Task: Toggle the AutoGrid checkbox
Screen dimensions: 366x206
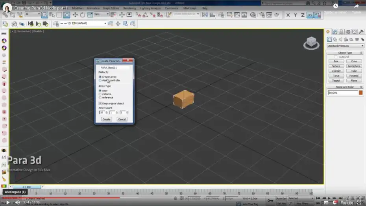Action: pos(336,57)
